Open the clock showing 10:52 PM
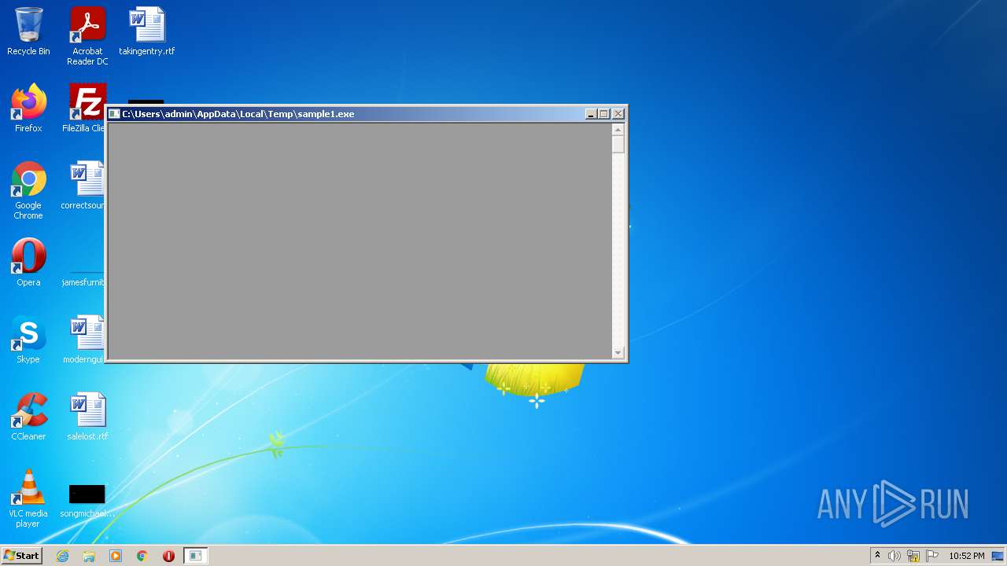This screenshot has height=566, width=1007. 966,556
